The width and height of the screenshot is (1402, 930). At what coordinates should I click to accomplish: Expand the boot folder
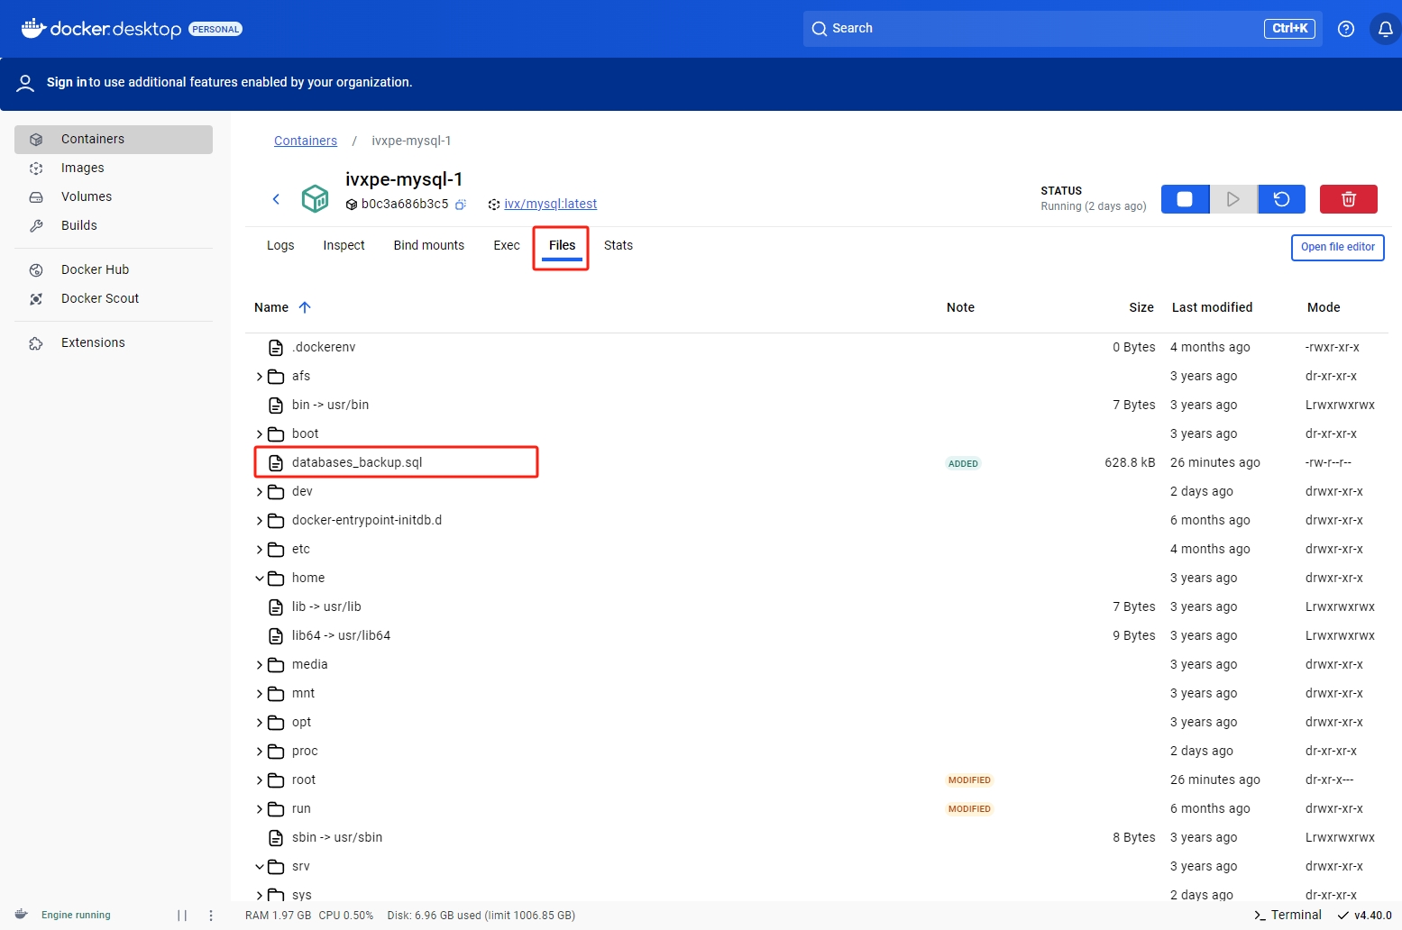[260, 434]
